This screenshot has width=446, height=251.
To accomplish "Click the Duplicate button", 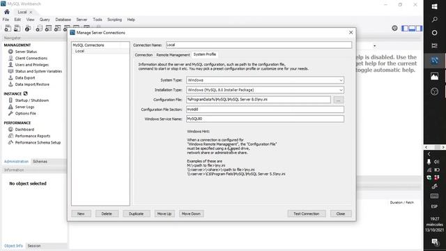I will (137, 214).
